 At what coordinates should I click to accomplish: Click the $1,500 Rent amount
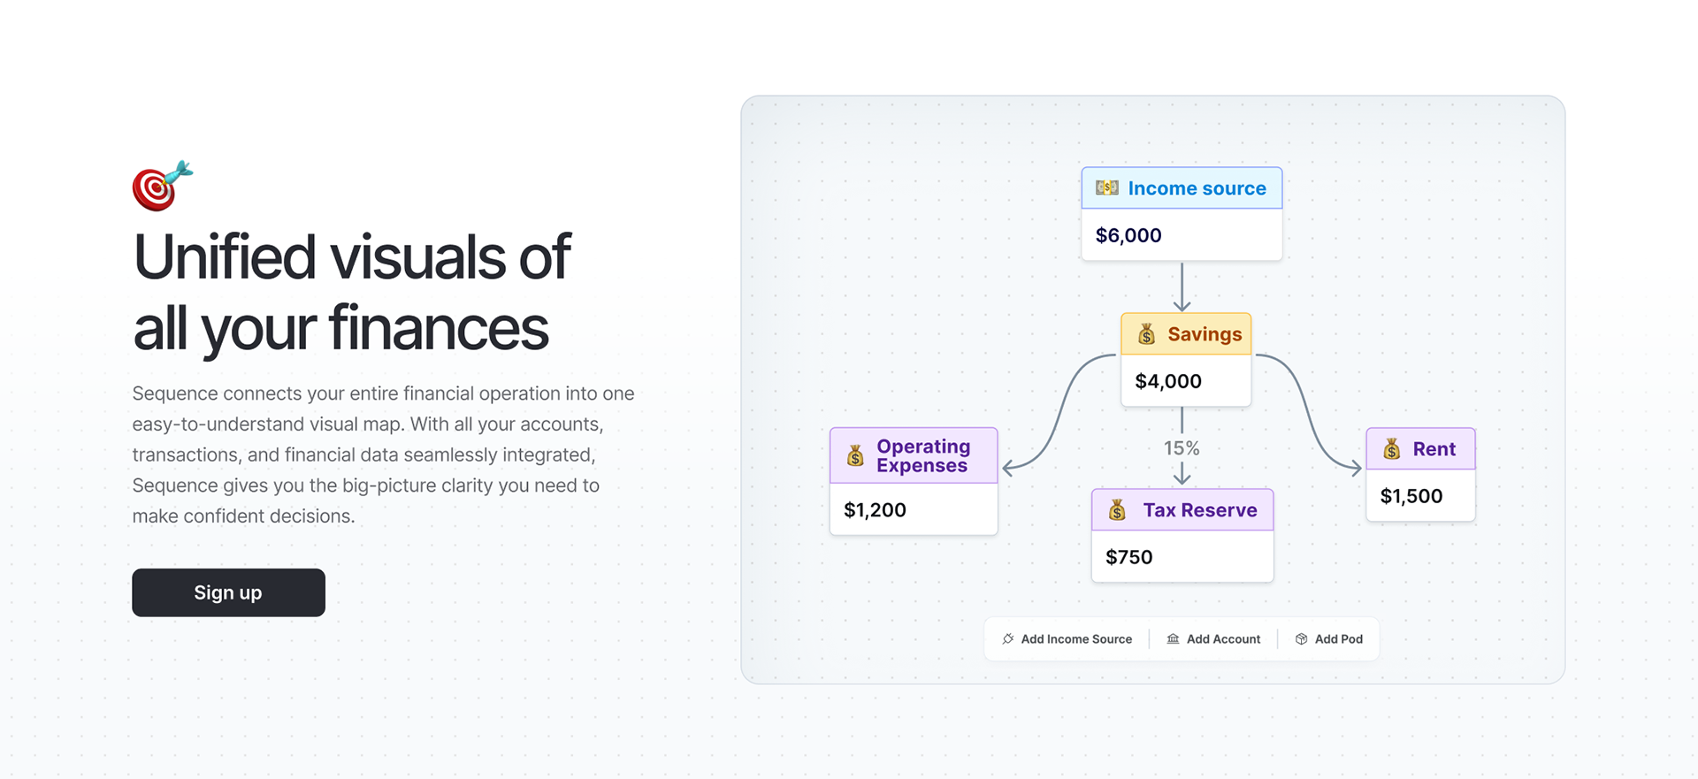tap(1411, 496)
